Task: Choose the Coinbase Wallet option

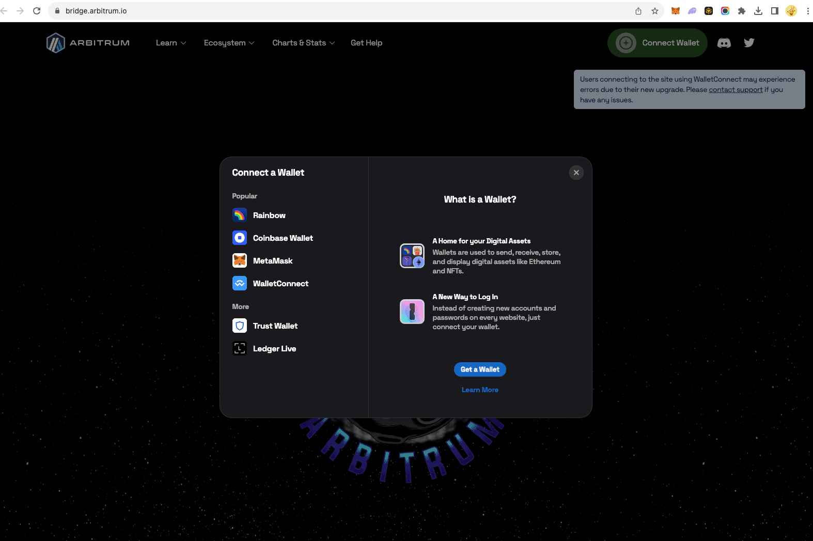Action: [283, 238]
